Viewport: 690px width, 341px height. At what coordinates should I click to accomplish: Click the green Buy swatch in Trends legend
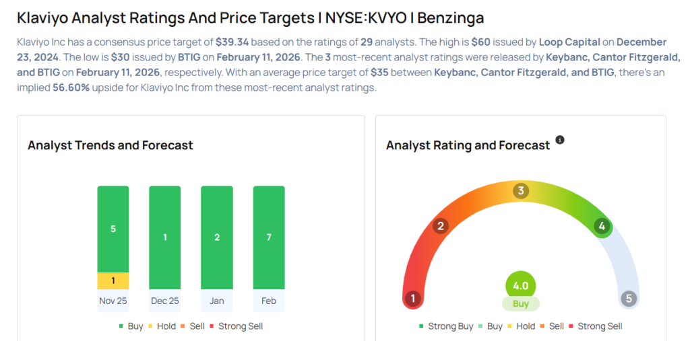coord(121,326)
